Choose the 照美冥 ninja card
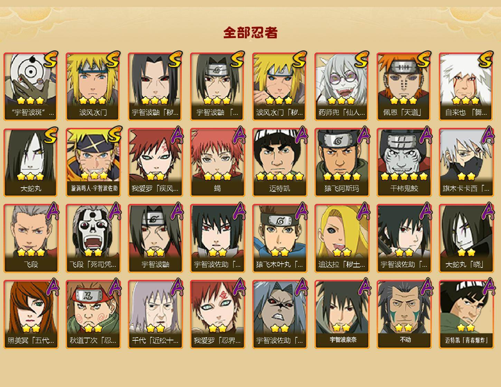 tap(31, 314)
